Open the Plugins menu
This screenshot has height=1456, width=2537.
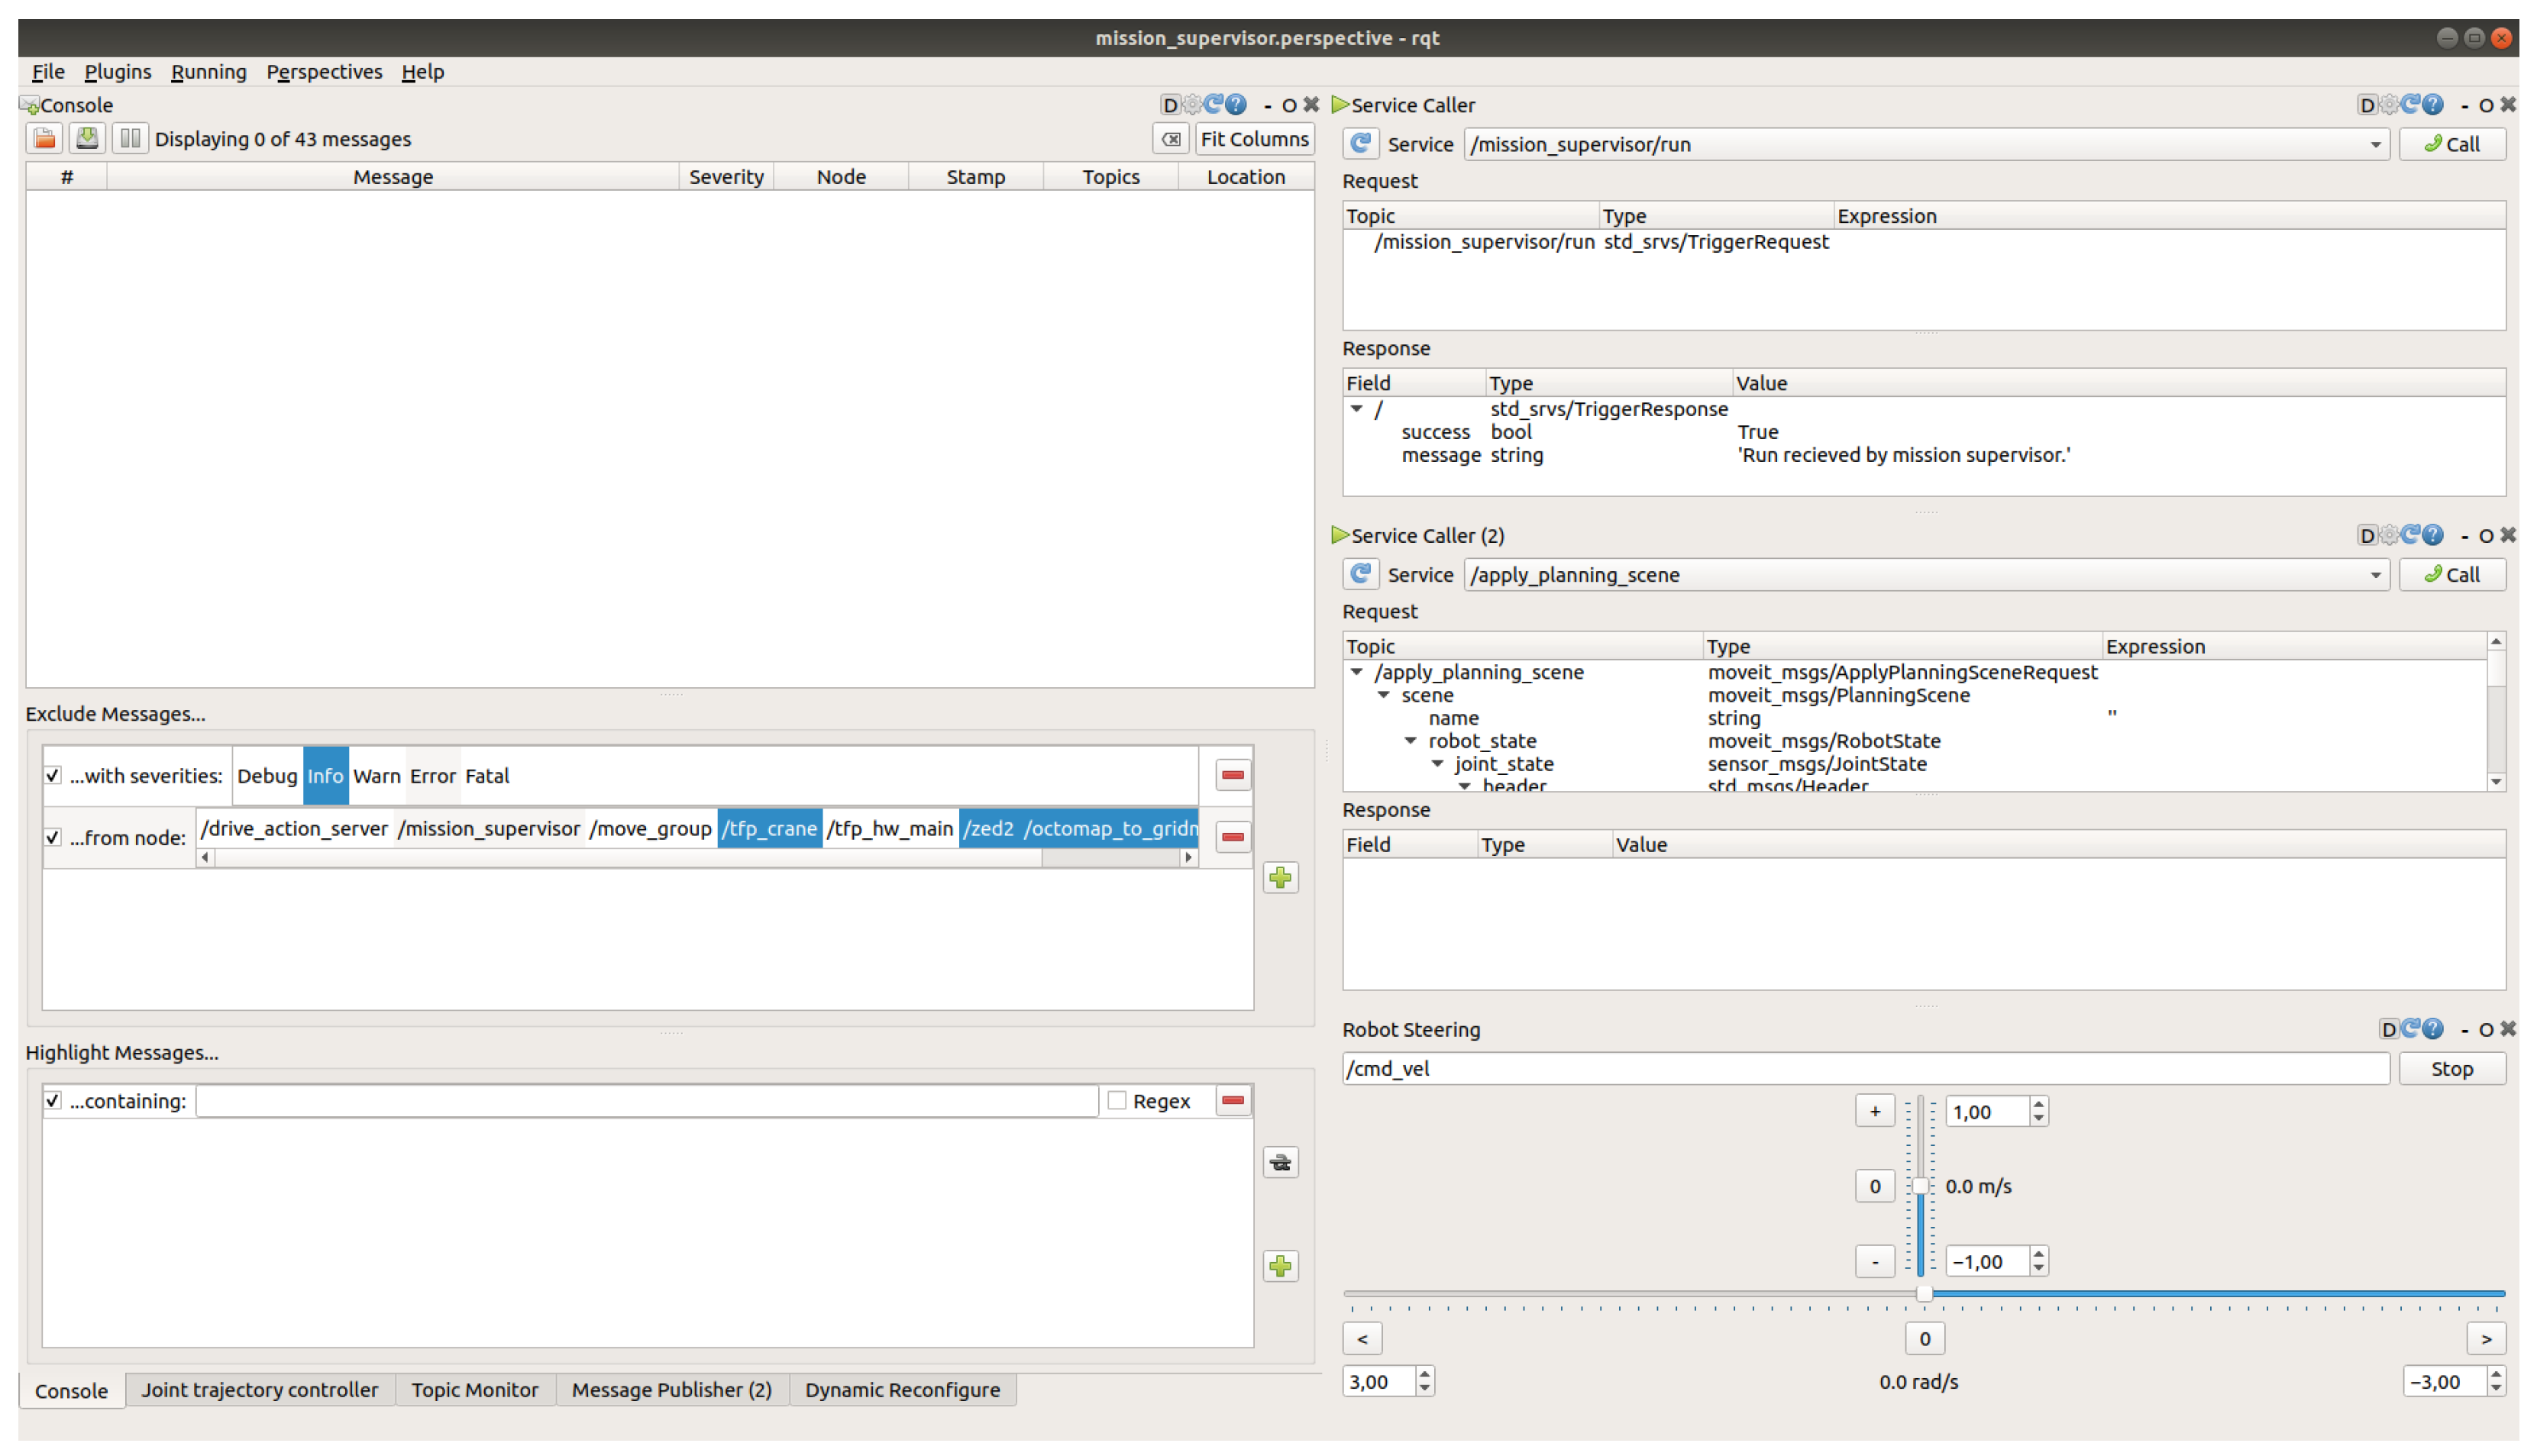click(x=117, y=71)
